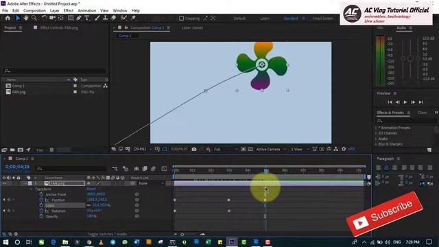Select the Home icon in the toolbar
Viewport: 439px width, 247px height.
pos(8,18)
